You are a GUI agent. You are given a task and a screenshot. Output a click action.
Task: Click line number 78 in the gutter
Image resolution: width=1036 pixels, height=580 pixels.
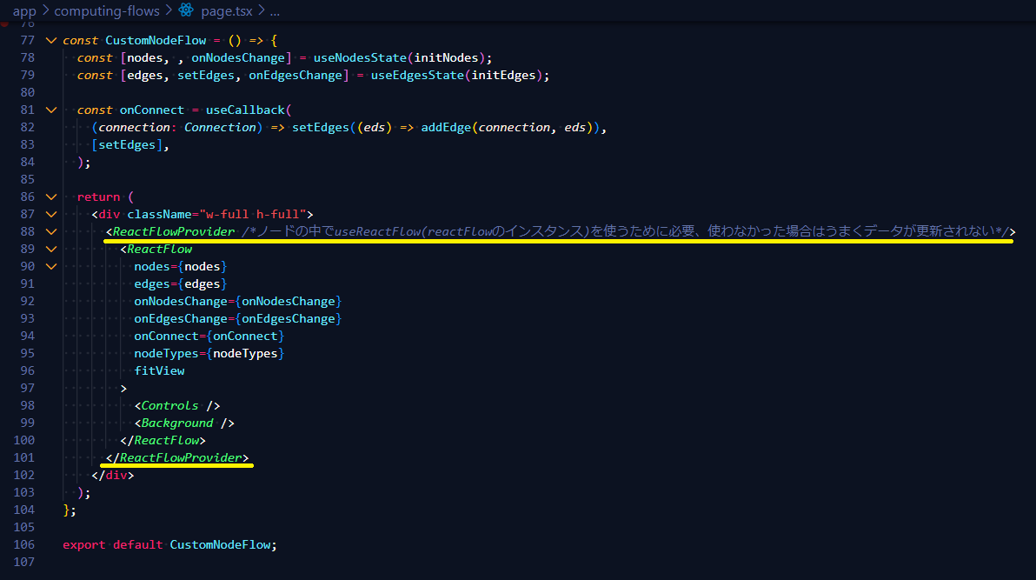tap(27, 57)
